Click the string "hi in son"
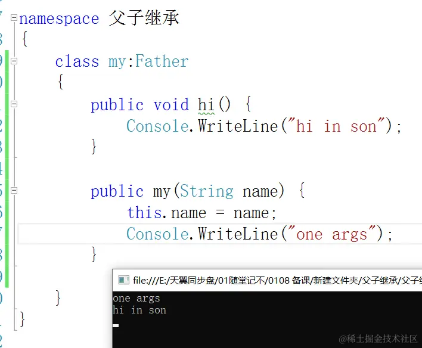 [x=336, y=125]
